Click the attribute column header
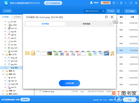This screenshot has width=139, height=103. (x=121, y=17)
